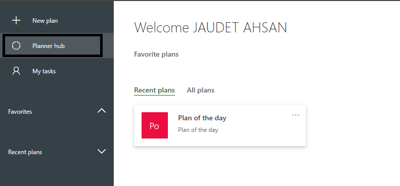Click the Recent plans sidebar heading
The width and height of the screenshot is (400, 186).
(25, 152)
